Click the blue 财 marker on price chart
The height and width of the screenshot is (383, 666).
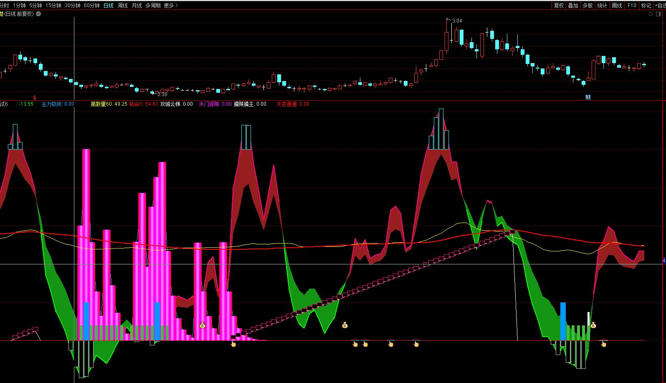(588, 97)
